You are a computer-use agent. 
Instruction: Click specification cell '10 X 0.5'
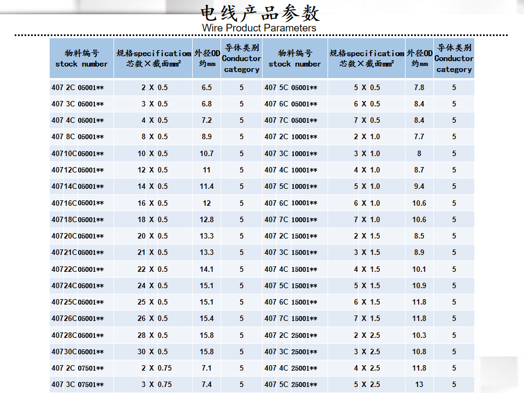[x=153, y=154]
